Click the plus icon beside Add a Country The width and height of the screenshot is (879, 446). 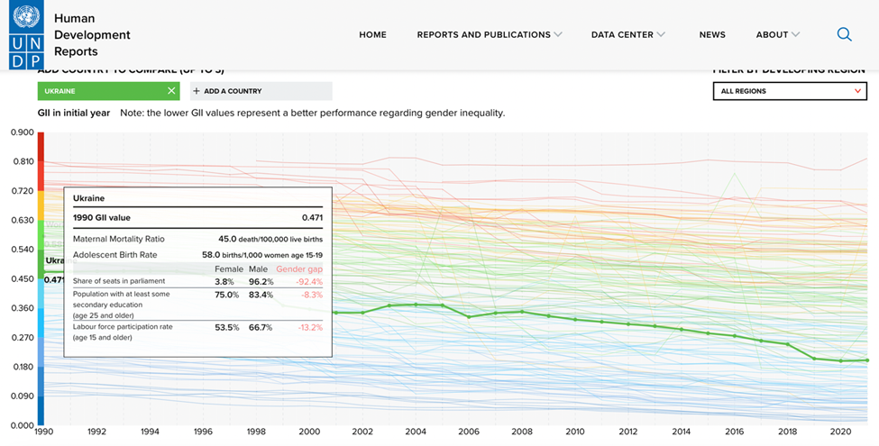[197, 91]
